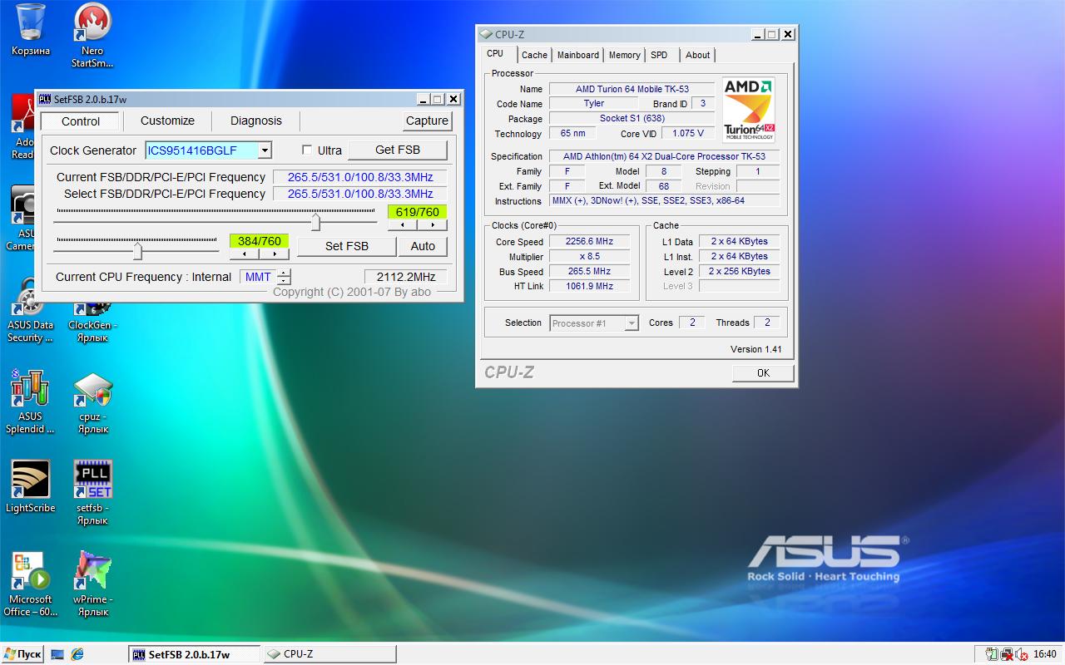Increase 384/760 value with right arrow

(x=275, y=254)
